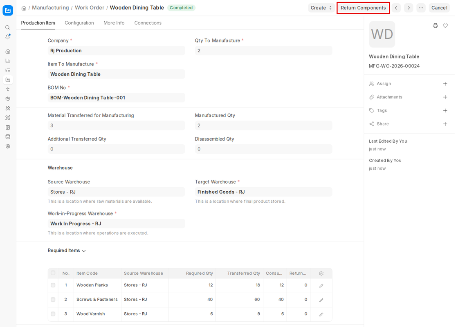Screen dimensions: 458x327
Task: Open the bar chart reports icon
Action: [x=8, y=61]
